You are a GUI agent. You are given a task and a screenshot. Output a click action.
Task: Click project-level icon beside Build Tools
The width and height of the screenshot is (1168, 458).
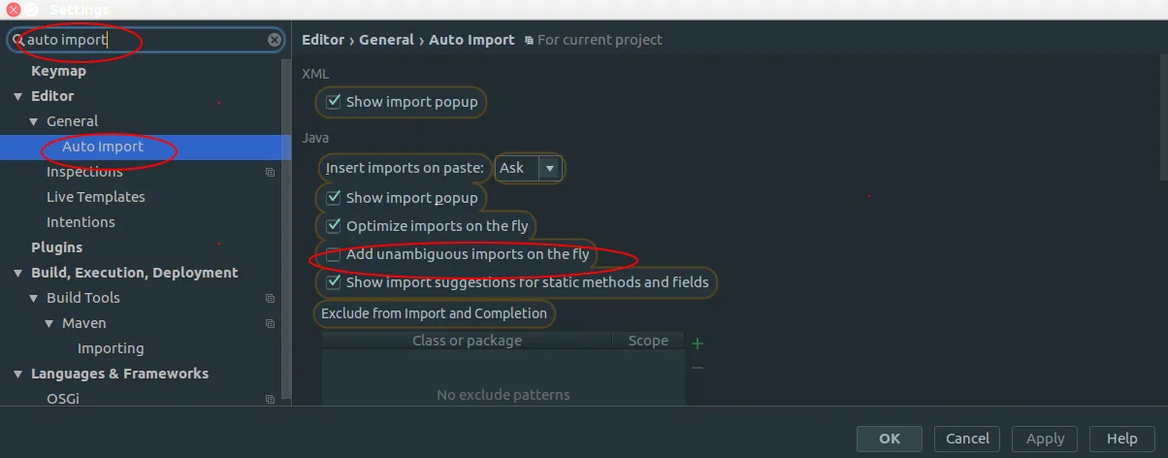pyautogui.click(x=270, y=299)
